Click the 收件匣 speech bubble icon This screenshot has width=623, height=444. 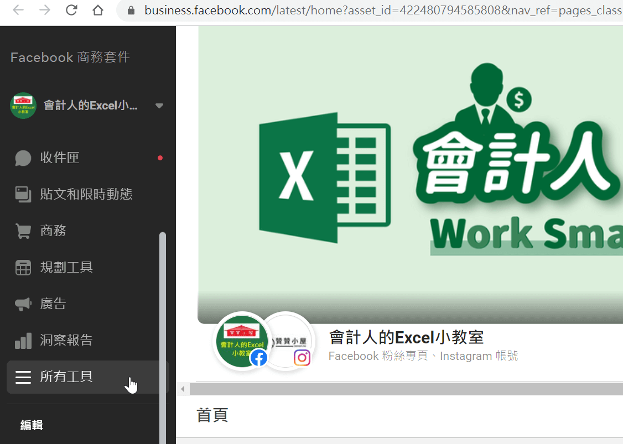point(23,158)
